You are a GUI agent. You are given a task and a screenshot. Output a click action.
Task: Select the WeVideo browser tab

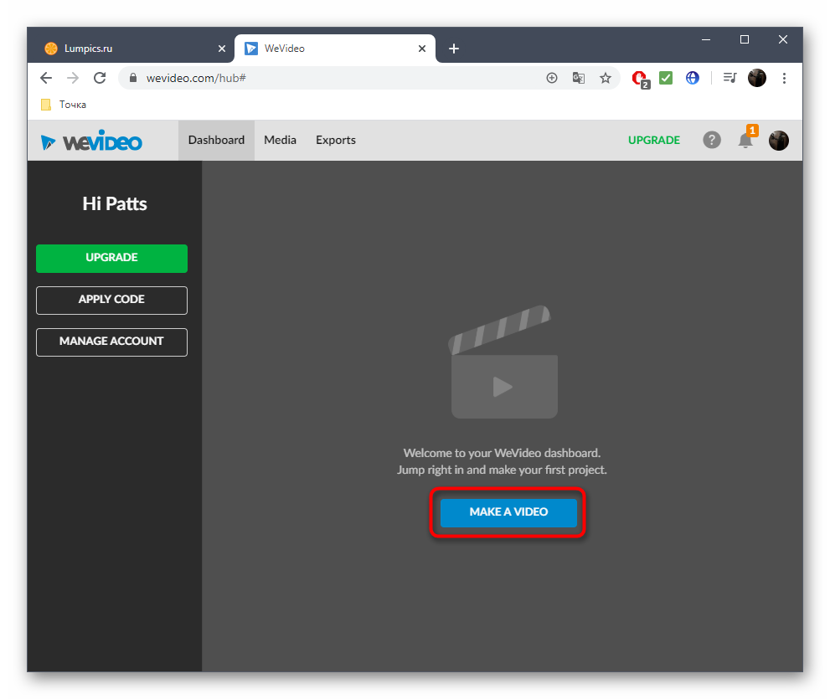[334, 49]
